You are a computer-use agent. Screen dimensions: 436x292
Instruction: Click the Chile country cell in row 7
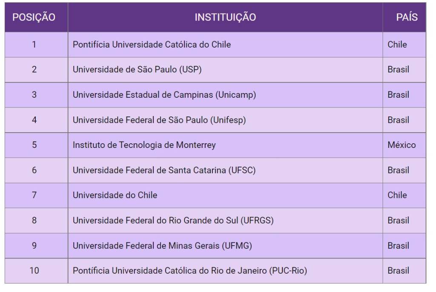(397, 195)
